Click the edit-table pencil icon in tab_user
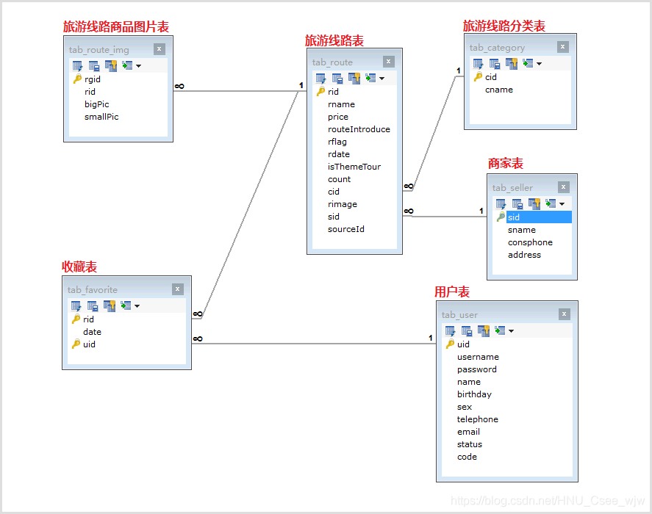Viewport: 652px width, 514px height. (451, 331)
